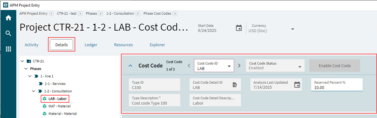Click the cube icon beside MAT - Material
Screen dimensions: 377x118
[45, 106]
